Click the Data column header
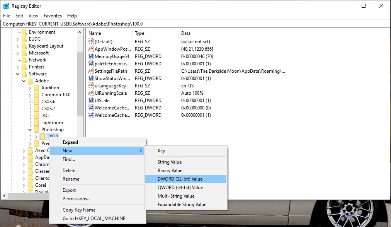391x227 pixels. pos(234,33)
